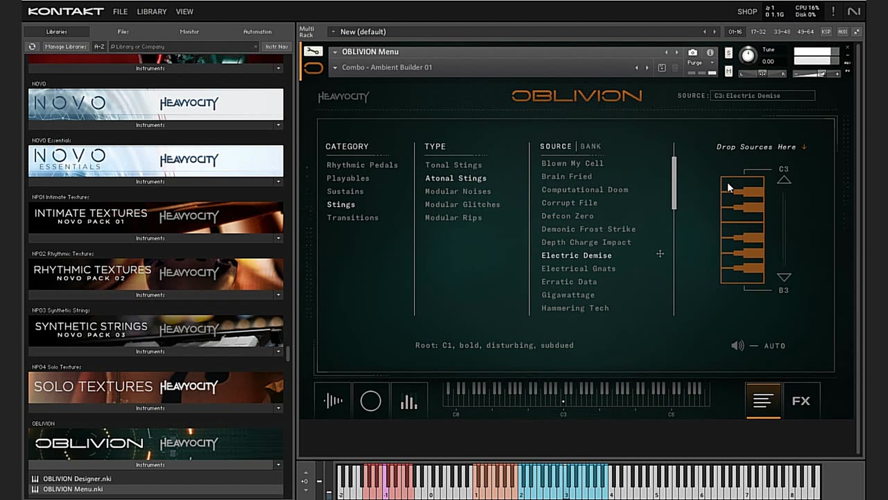The image size is (888, 500).
Task: Toggle the KSP script panel
Action: (826, 32)
